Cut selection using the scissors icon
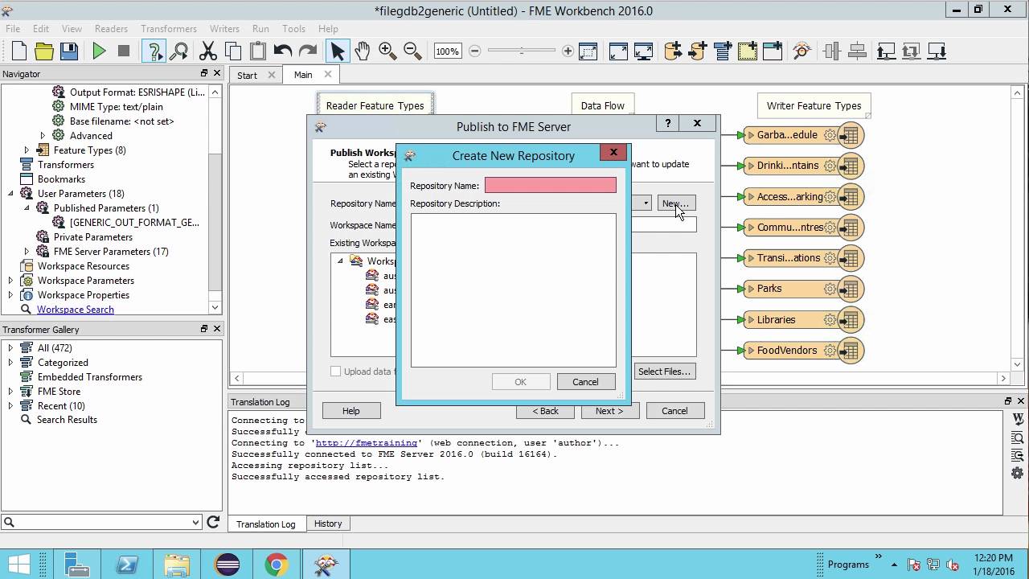The image size is (1029, 579). (208, 51)
